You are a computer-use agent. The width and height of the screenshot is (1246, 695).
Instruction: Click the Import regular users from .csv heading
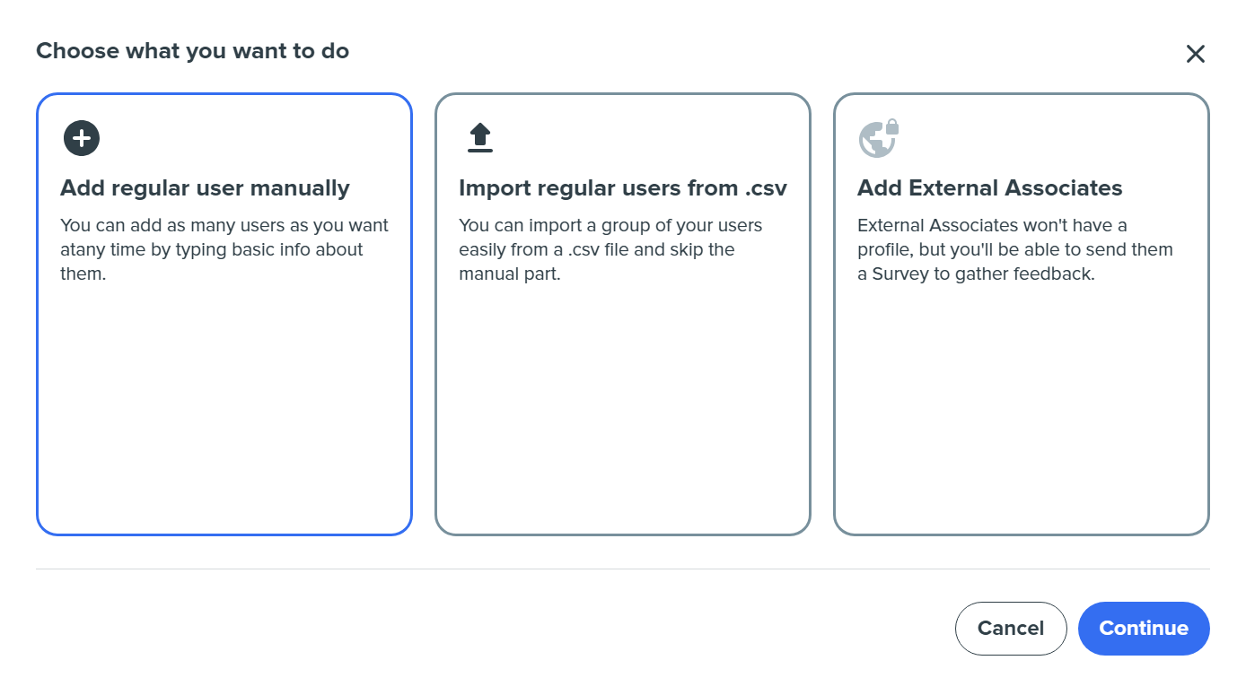[623, 188]
